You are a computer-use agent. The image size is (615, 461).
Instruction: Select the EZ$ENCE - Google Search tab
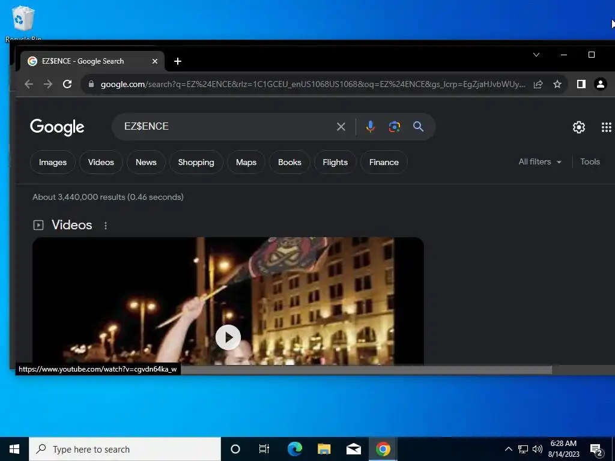[92, 61]
